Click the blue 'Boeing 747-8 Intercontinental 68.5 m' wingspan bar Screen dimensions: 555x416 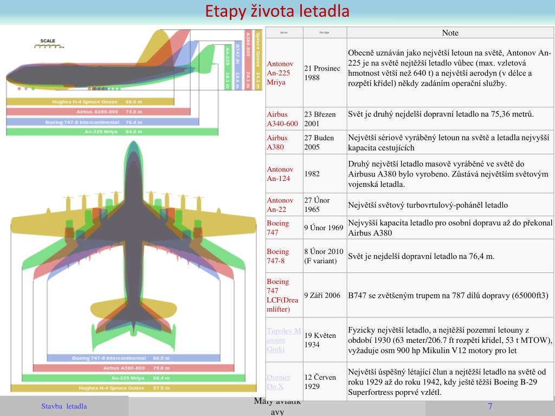click(133, 358)
